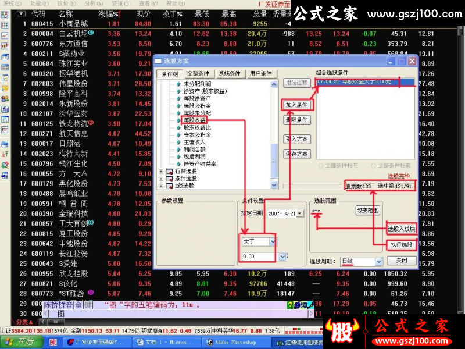465x349 pixels.
Task: Click the two-people icon in sidebar
Action: click(x=5, y=98)
